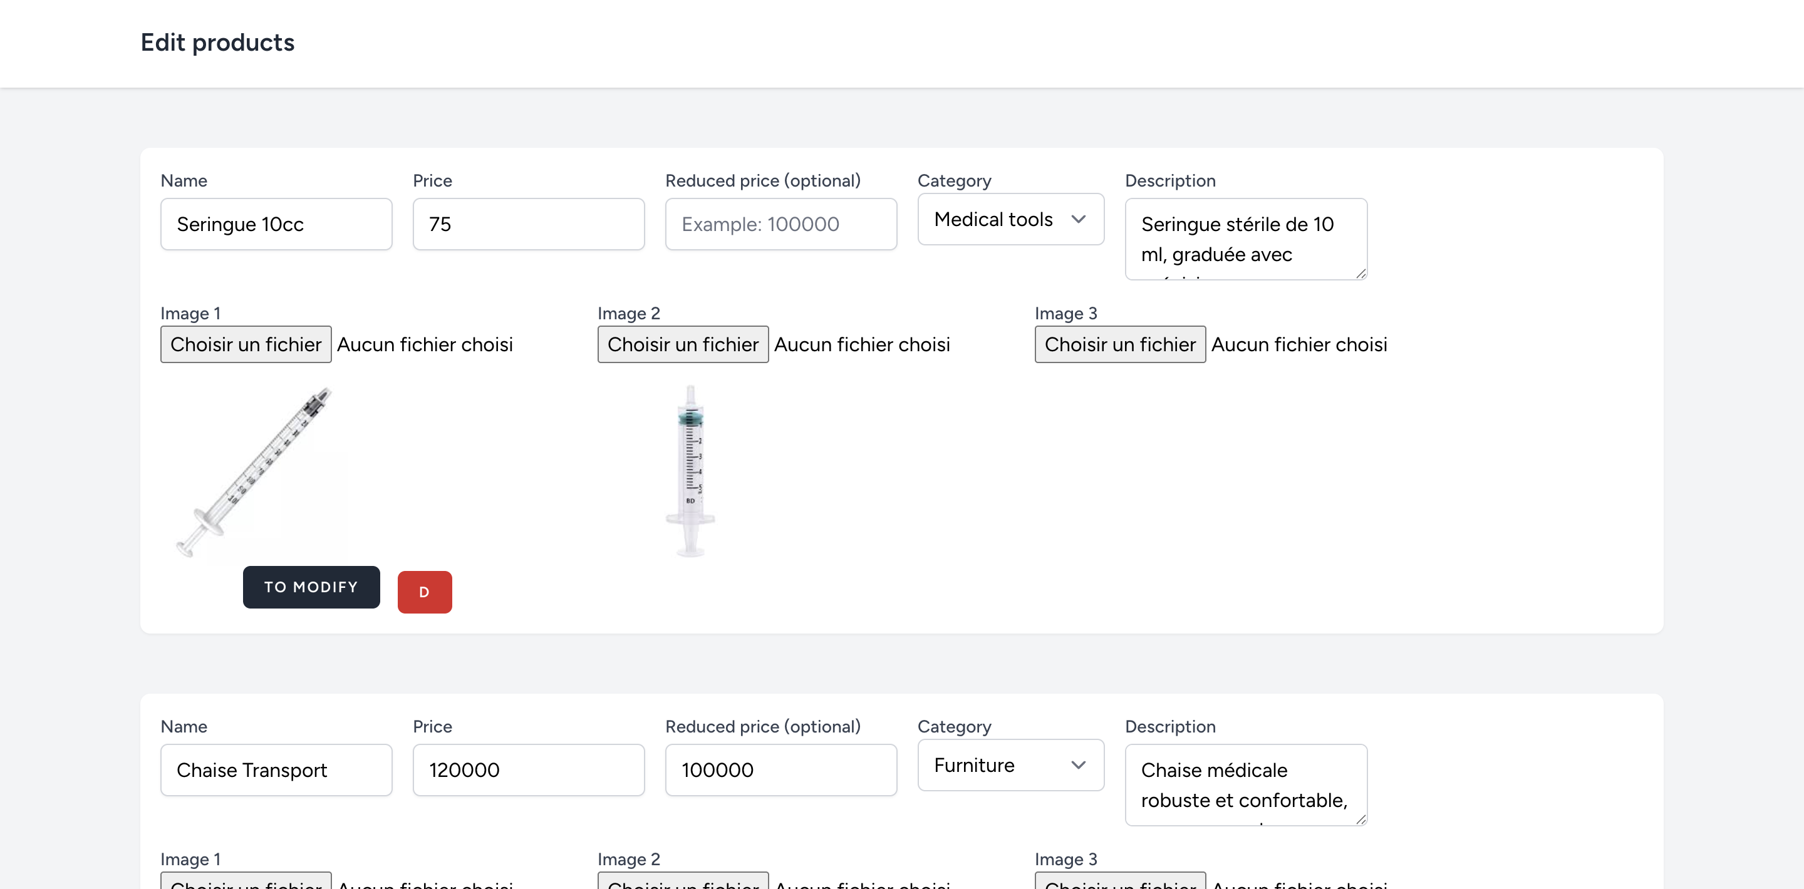Choose a file for the first product's Image 2

[682, 344]
